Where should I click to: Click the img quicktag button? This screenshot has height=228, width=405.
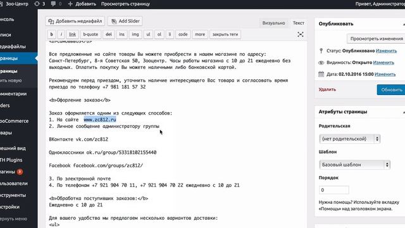(x=135, y=34)
